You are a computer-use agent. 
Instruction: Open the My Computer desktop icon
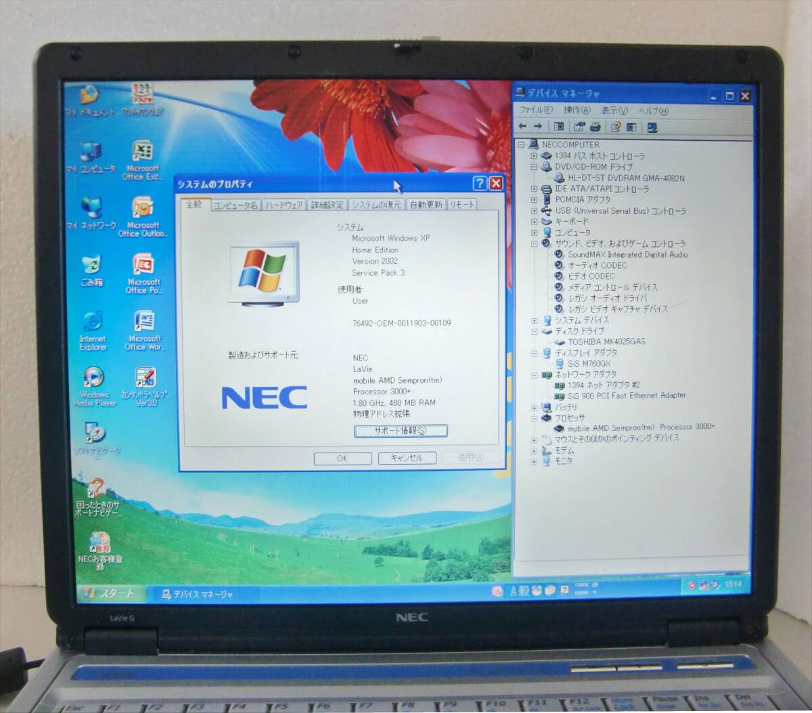pos(91,158)
